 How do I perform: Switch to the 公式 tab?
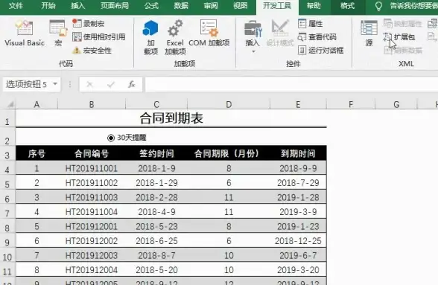pyautogui.click(x=151, y=6)
